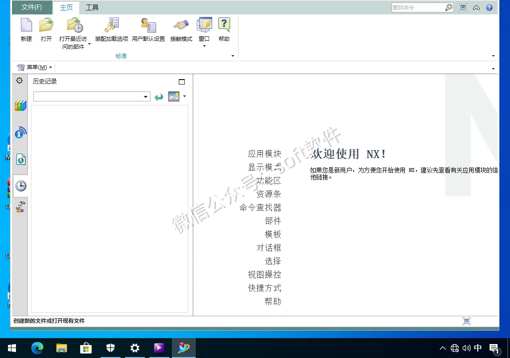Image resolution: width=510 pixels, height=358 pixels.
Task: Open top border bar options arrow
Action: [x=493, y=69]
